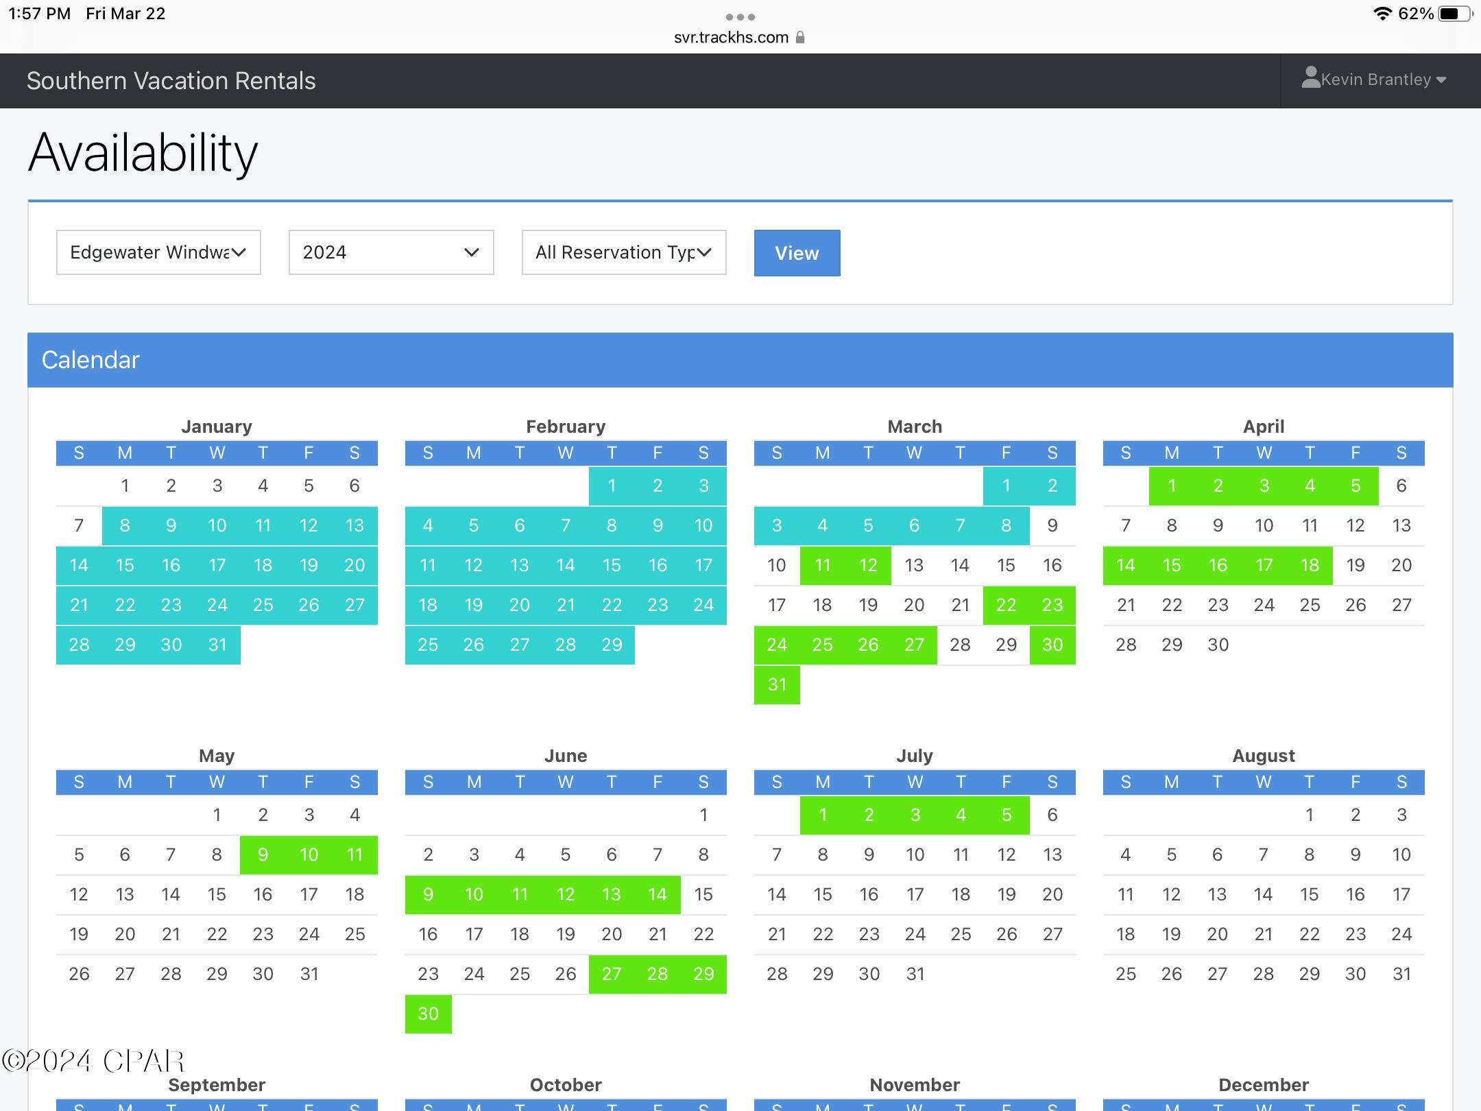Expand the Edgewater Windward property dropdown
The height and width of the screenshot is (1111, 1481).
click(158, 252)
